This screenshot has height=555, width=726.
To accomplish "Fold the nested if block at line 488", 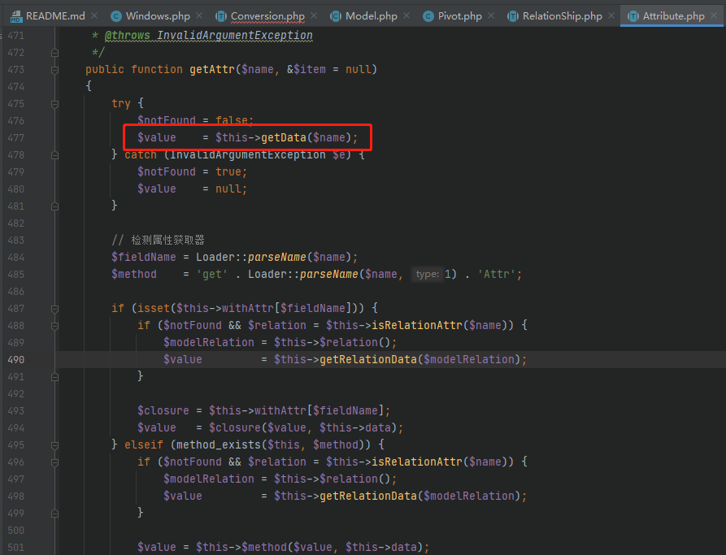I will click(x=54, y=324).
